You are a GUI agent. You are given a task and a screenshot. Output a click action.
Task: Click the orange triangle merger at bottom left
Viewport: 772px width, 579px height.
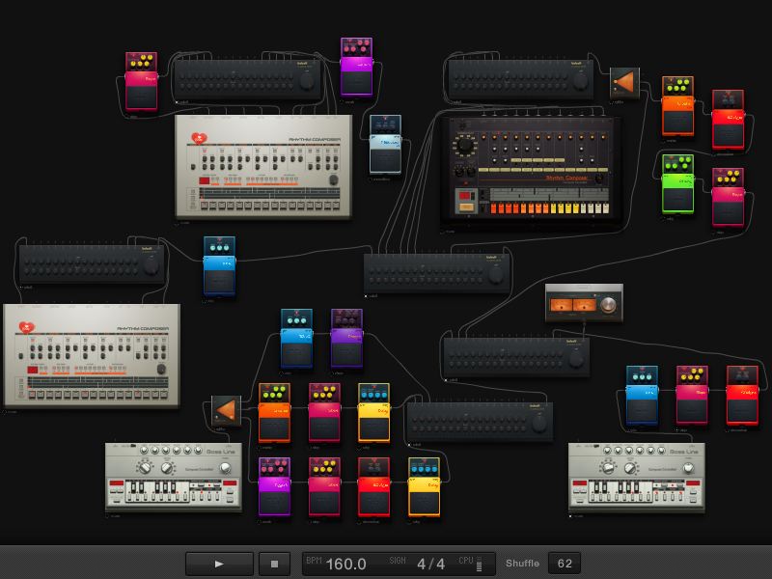coord(225,412)
